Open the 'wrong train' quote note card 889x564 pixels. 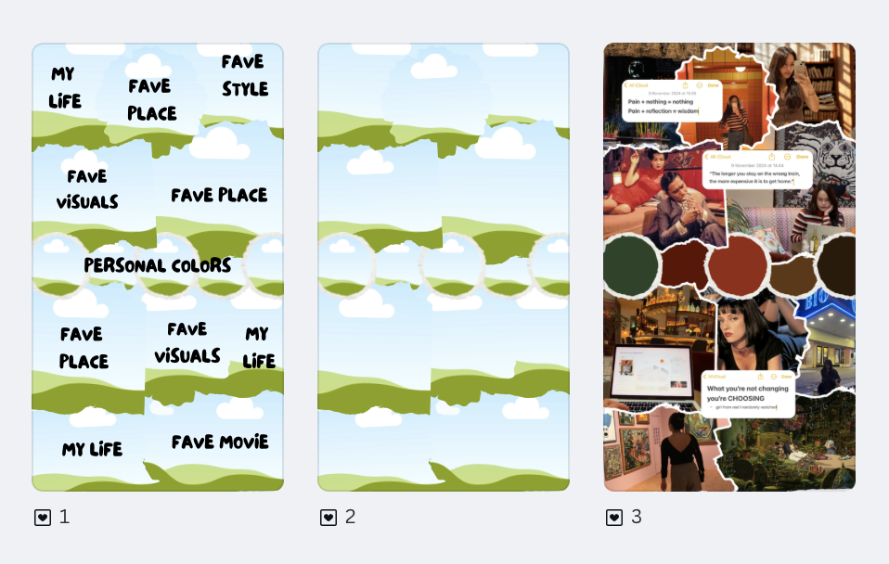(x=757, y=170)
